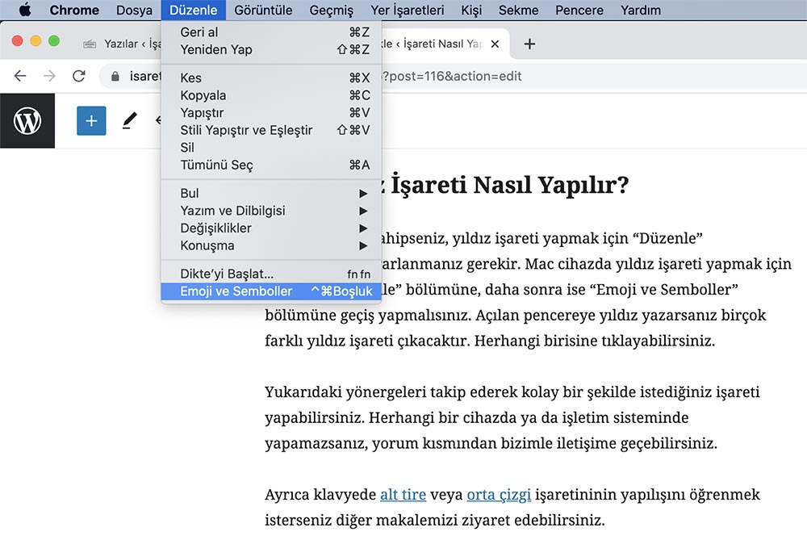Go back using the browser back arrow

(x=19, y=76)
